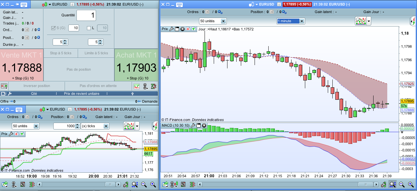Click green up-arrow icon in main Prix toolbar
The width and height of the screenshot is (417, 191).
tap(193, 29)
